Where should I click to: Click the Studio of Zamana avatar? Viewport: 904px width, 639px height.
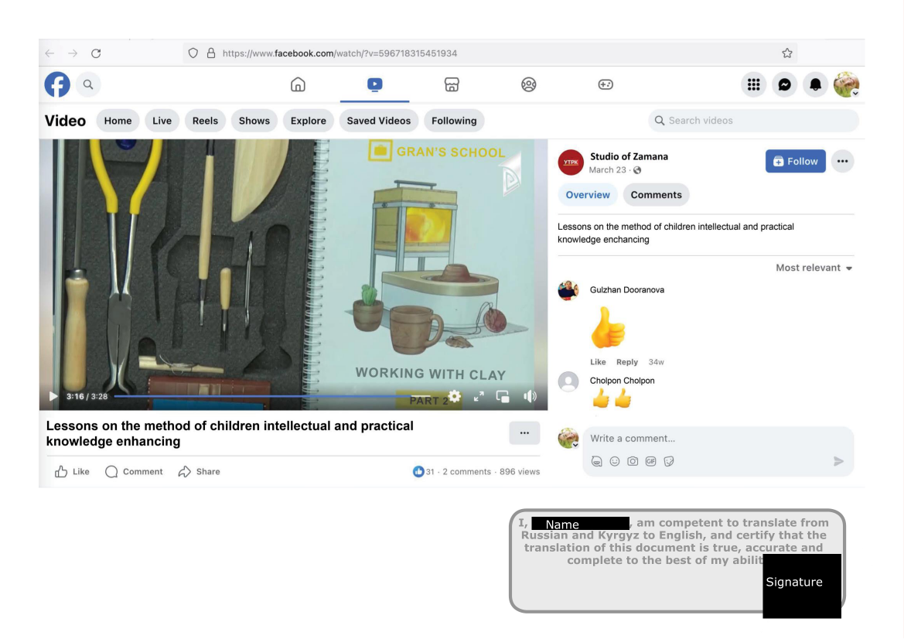click(571, 162)
